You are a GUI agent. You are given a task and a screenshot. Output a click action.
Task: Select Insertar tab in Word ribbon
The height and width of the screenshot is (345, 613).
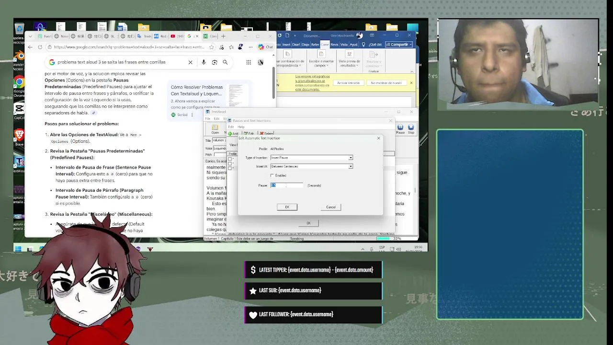[x=286, y=45]
